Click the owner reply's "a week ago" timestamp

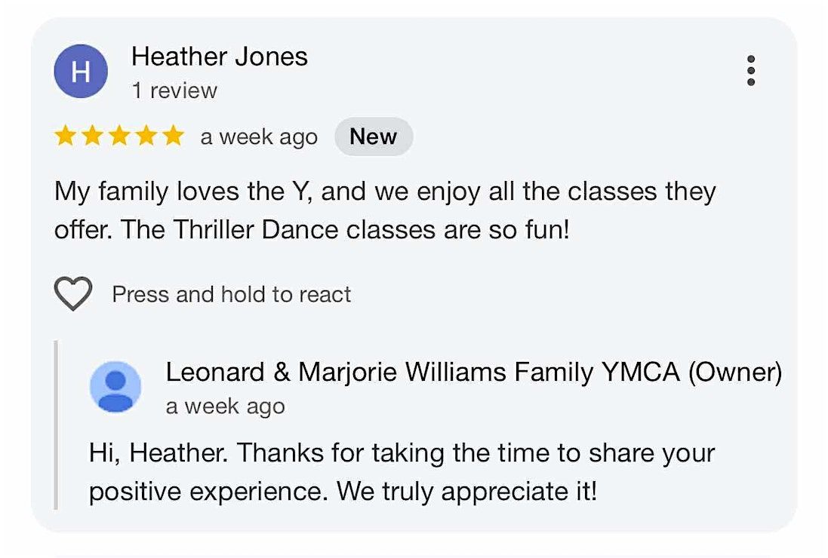pos(225,406)
